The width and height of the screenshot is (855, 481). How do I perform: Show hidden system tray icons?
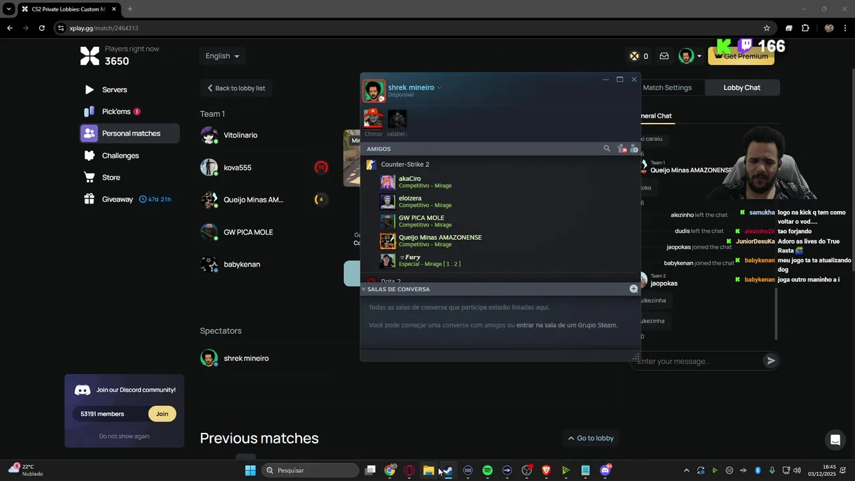[686, 470]
